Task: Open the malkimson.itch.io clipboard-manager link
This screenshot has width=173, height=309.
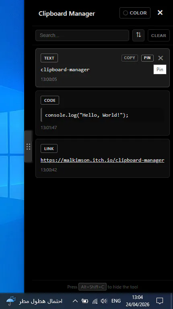Action: 103,160
